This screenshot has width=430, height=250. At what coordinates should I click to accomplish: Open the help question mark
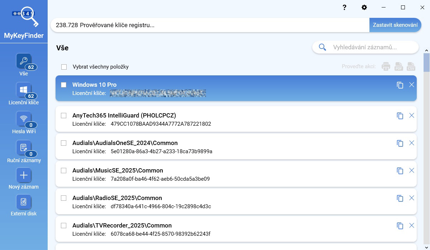[x=344, y=7]
